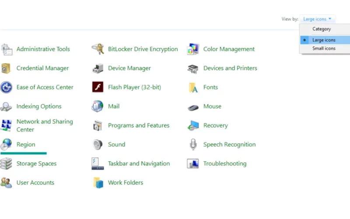
Task: Click the BitLocker Drive Encryption key icon
Action: 98,49
